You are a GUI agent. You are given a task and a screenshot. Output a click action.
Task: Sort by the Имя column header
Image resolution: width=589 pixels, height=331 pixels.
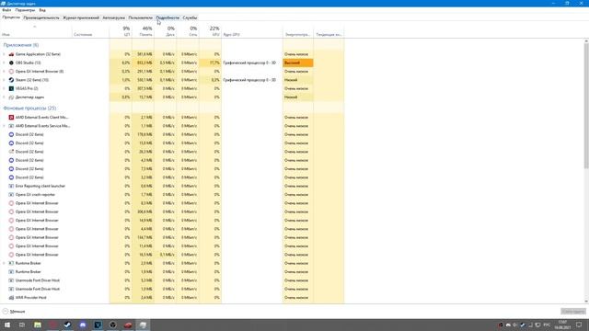36,31
